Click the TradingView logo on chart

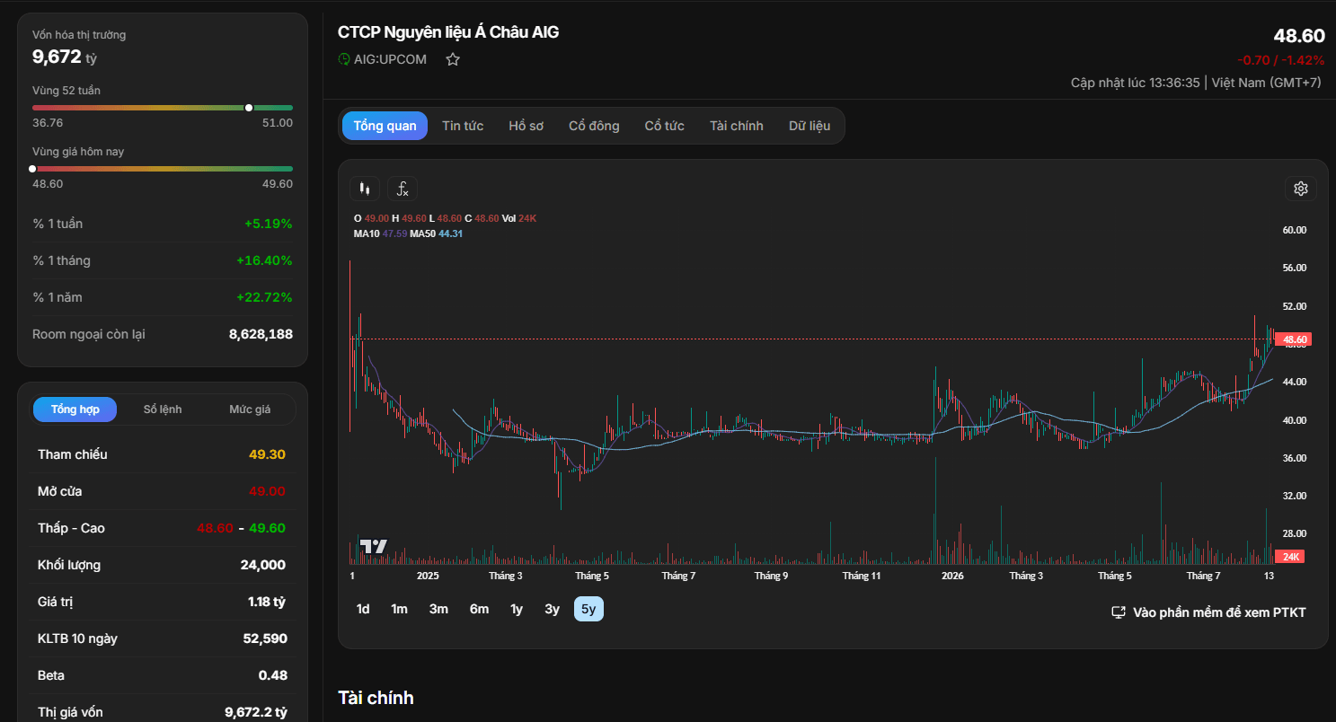click(373, 546)
